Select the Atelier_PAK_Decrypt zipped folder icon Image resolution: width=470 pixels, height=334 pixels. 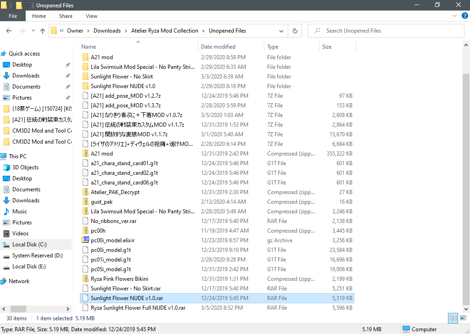click(x=85, y=192)
